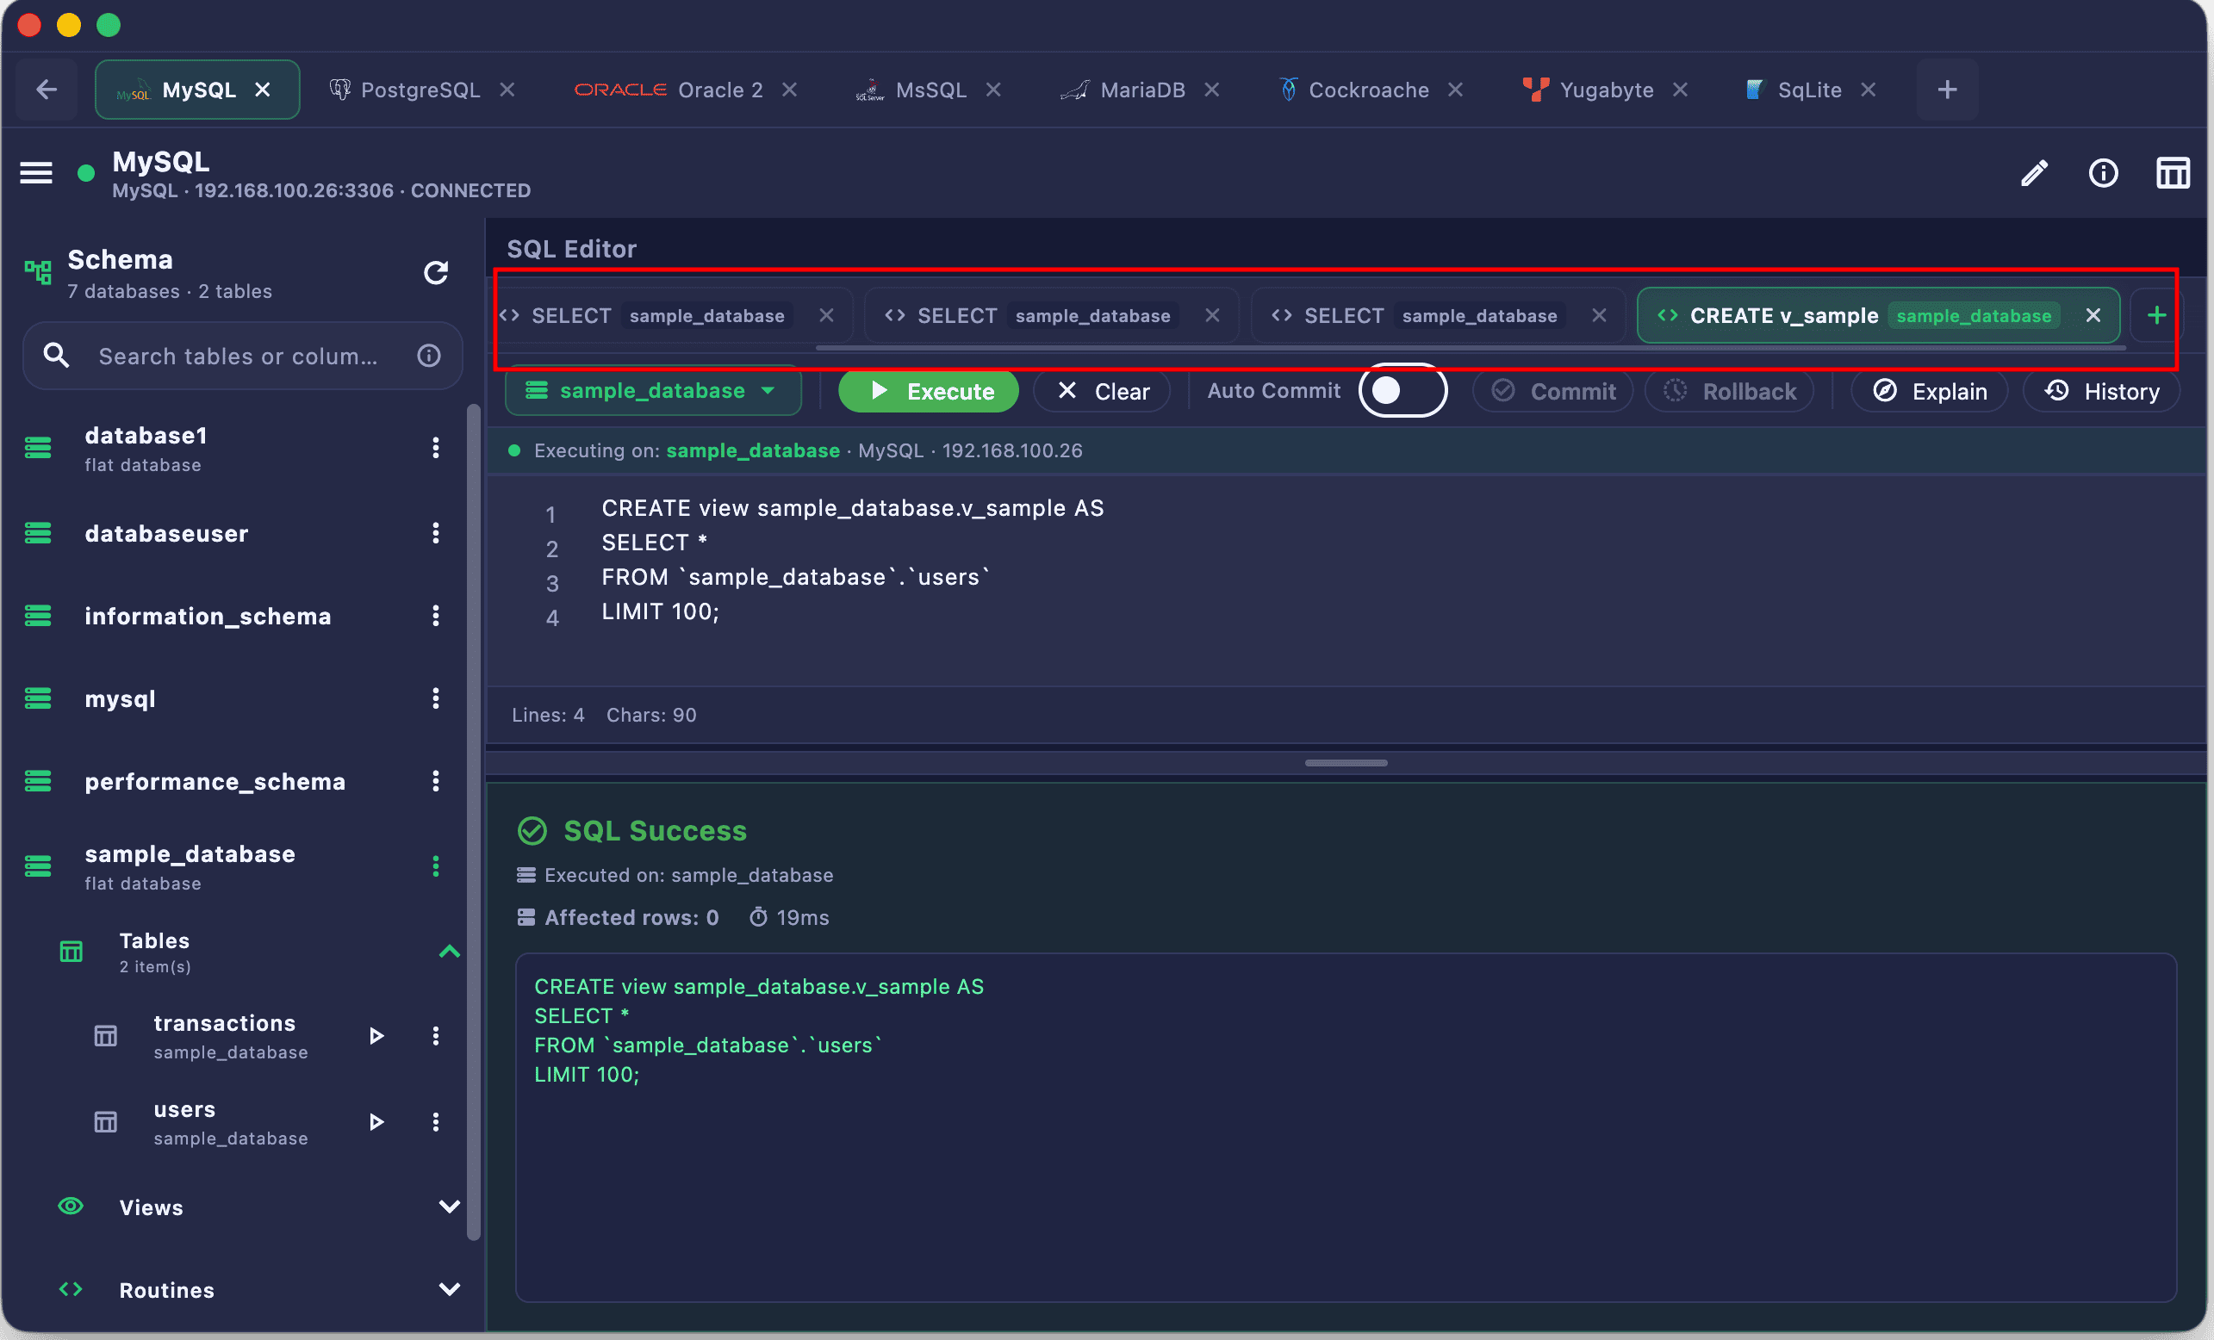
Task: Click the 'Affected rows: 0' text
Action: [x=631, y=918]
